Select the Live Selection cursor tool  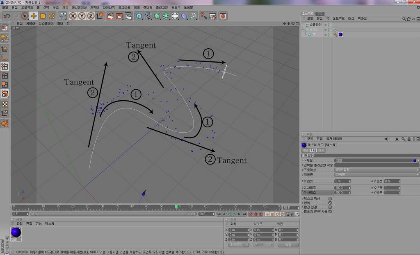[x=25, y=16]
